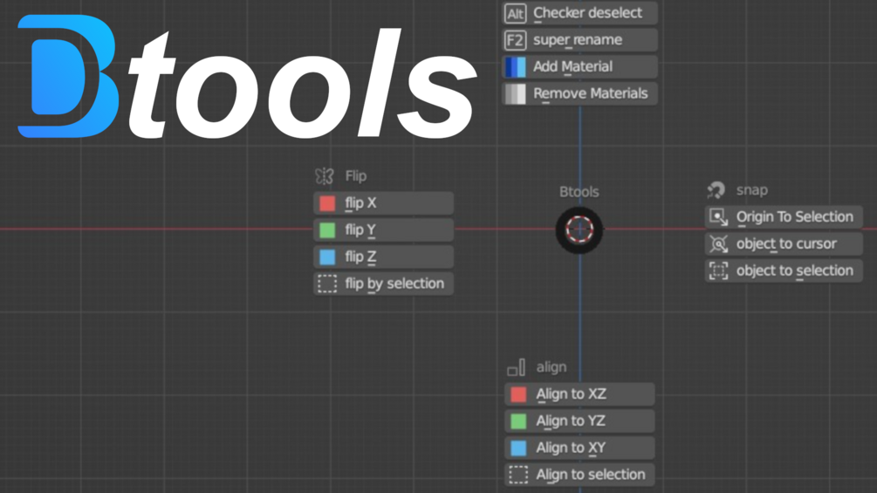Image resolution: width=877 pixels, height=493 pixels.
Task: Select Origin To Selection
Action: (x=784, y=216)
